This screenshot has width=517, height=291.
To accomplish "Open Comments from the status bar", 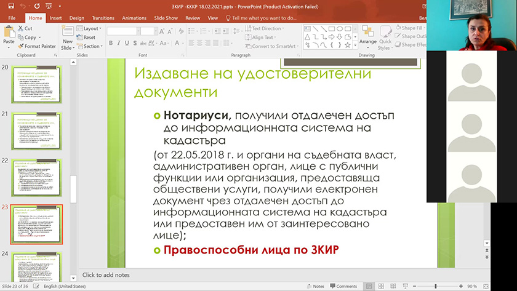I will tap(342, 286).
